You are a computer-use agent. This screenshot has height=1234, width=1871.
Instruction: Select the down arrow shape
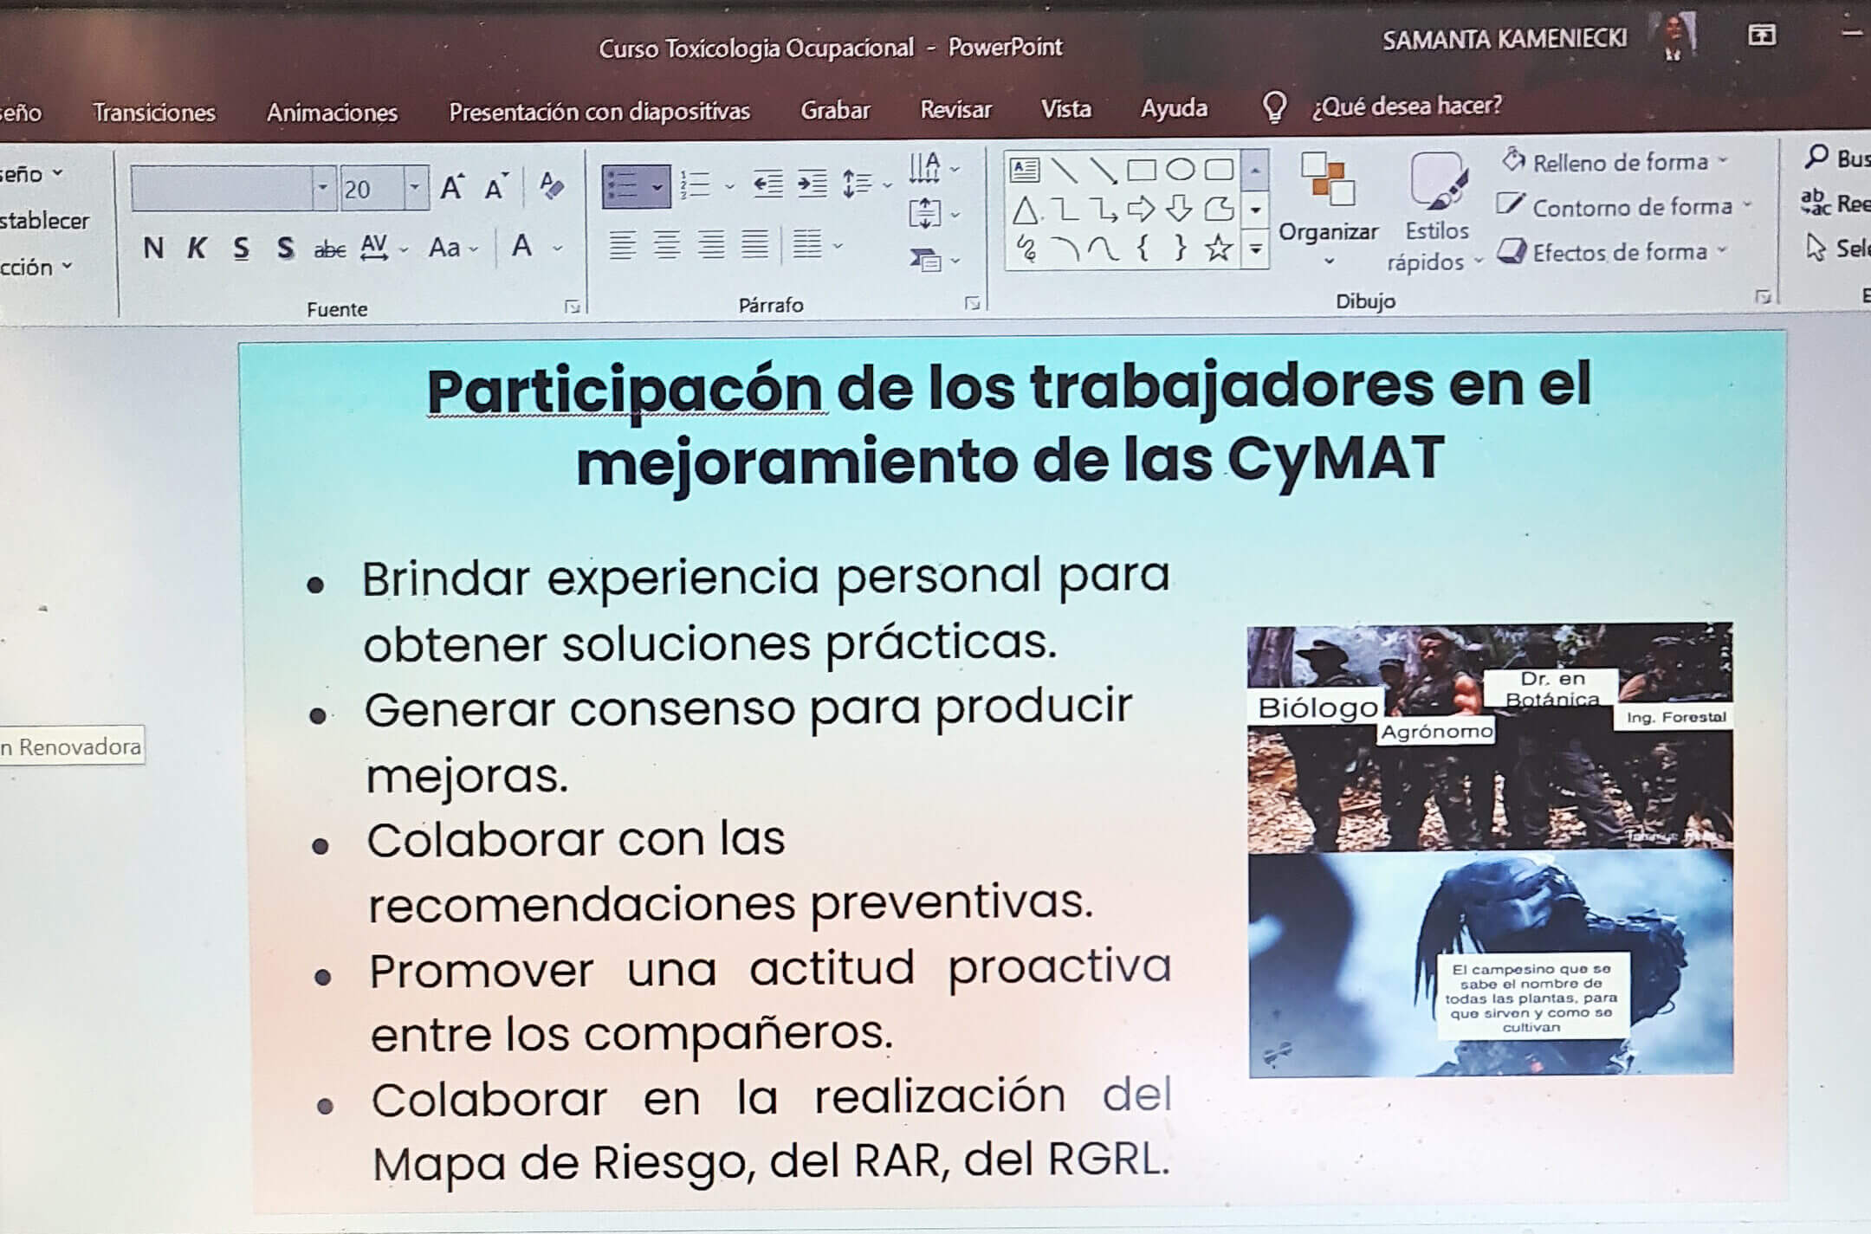1179,209
